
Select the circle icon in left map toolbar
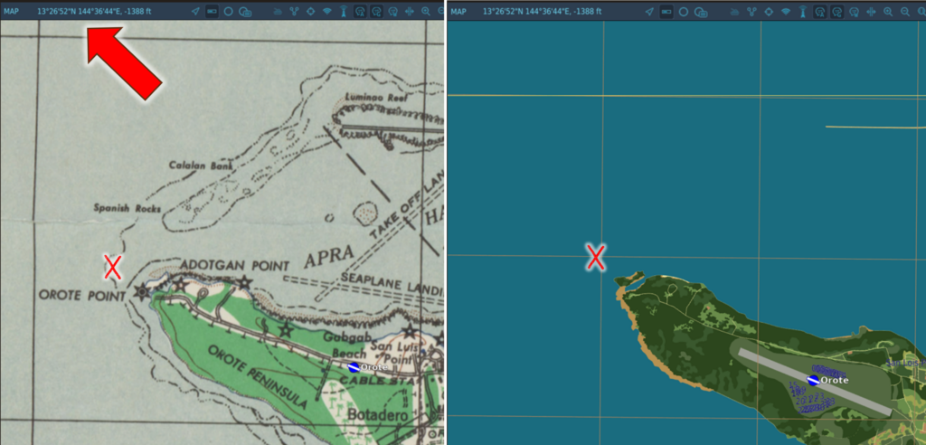click(x=228, y=12)
